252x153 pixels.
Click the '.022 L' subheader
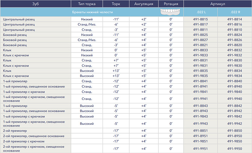click(201, 12)
